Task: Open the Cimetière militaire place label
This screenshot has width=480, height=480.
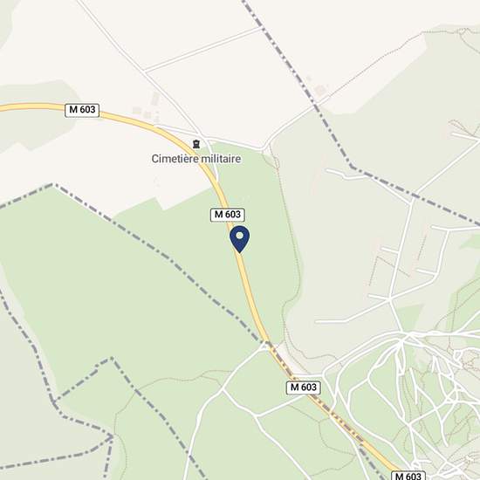Action: click(196, 159)
